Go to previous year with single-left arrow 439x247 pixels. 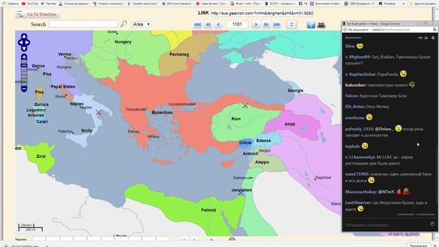(218, 25)
